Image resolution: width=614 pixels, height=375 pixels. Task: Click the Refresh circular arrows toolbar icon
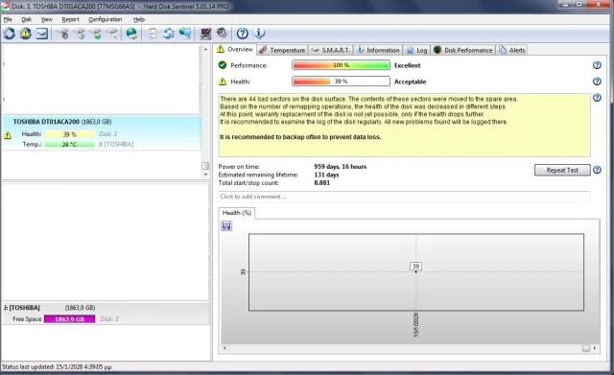10,34
